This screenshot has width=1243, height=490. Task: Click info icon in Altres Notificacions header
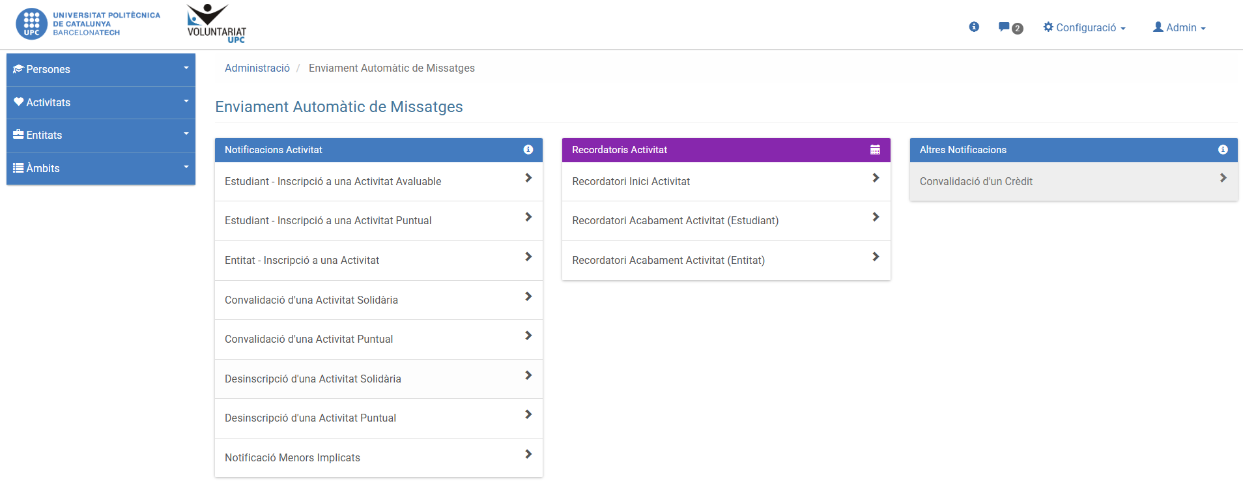coord(1223,150)
